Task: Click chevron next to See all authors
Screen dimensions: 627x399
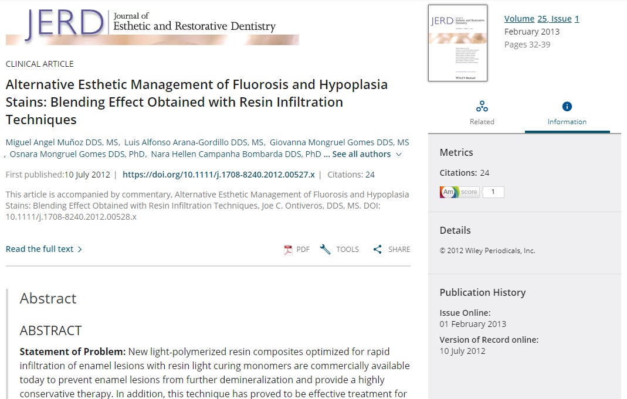Action: coord(399,155)
